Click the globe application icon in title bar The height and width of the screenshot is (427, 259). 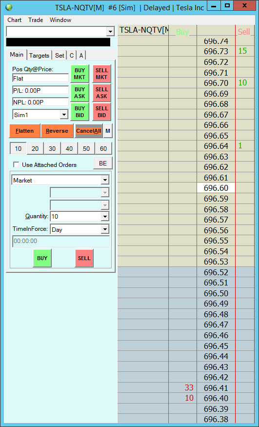[x=9, y=7]
